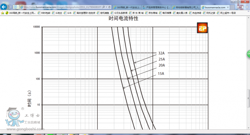The width and height of the screenshot is (250, 135).
Task: Open the Home page icon
Action: pos(238,7)
